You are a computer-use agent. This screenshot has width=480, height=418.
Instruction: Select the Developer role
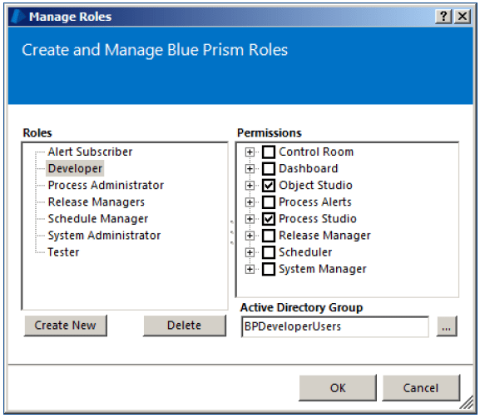75,168
